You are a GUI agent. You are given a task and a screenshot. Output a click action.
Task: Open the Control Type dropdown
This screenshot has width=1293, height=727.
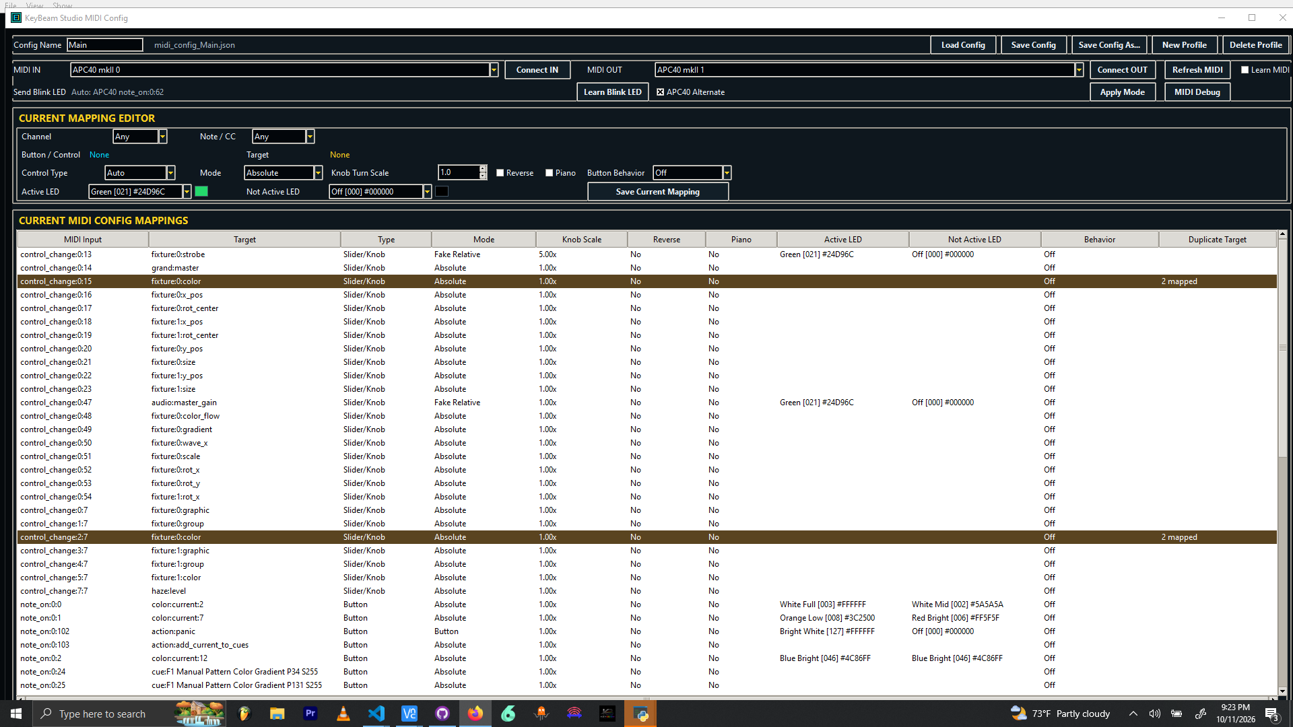pyautogui.click(x=170, y=173)
